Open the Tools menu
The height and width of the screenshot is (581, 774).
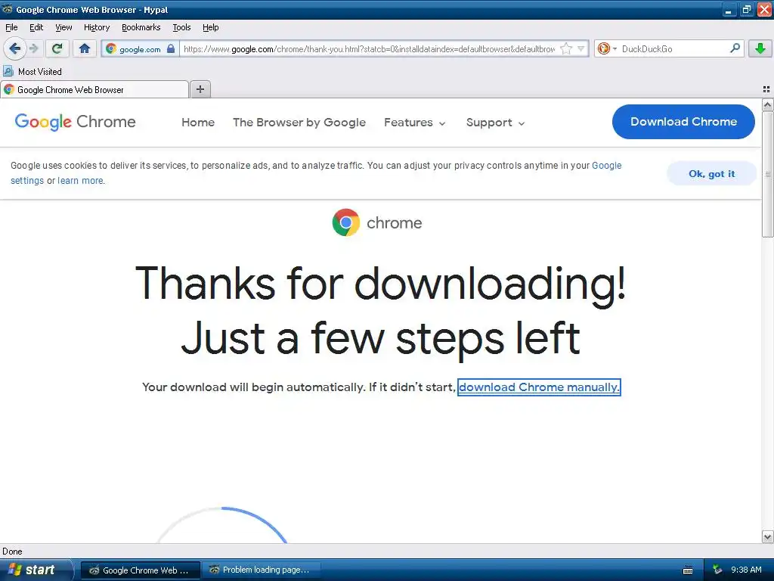pos(181,27)
